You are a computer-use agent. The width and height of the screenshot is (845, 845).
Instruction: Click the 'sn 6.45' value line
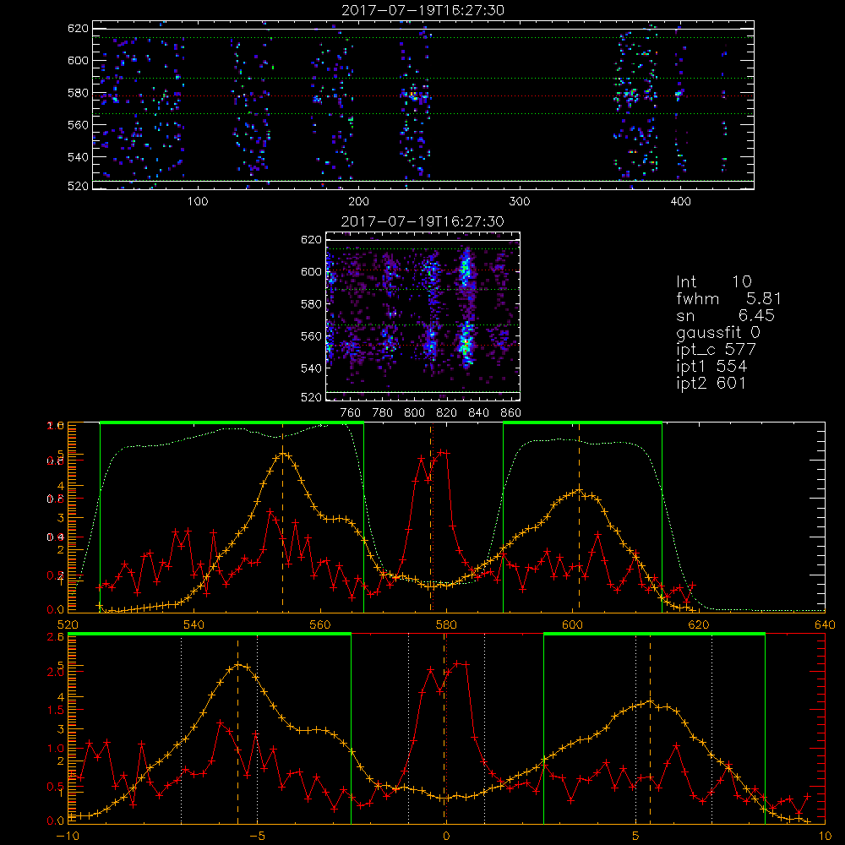click(x=725, y=315)
